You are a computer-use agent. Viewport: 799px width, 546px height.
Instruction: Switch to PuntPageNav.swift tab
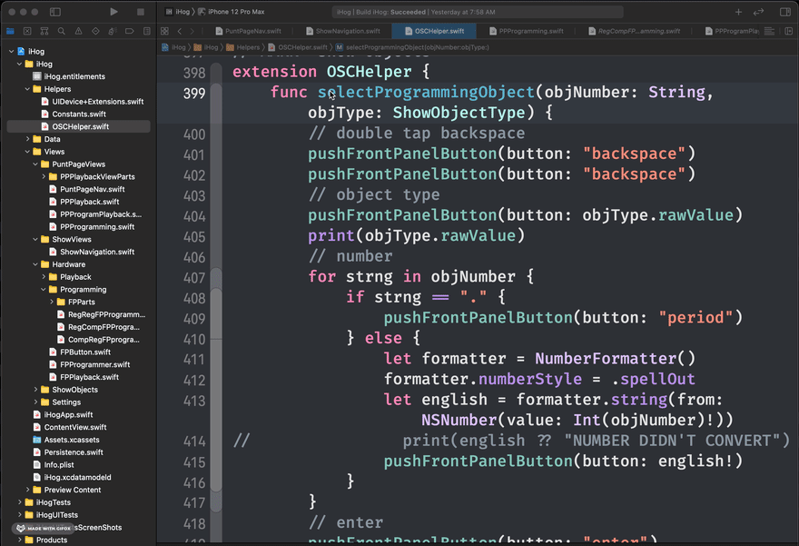coord(248,31)
